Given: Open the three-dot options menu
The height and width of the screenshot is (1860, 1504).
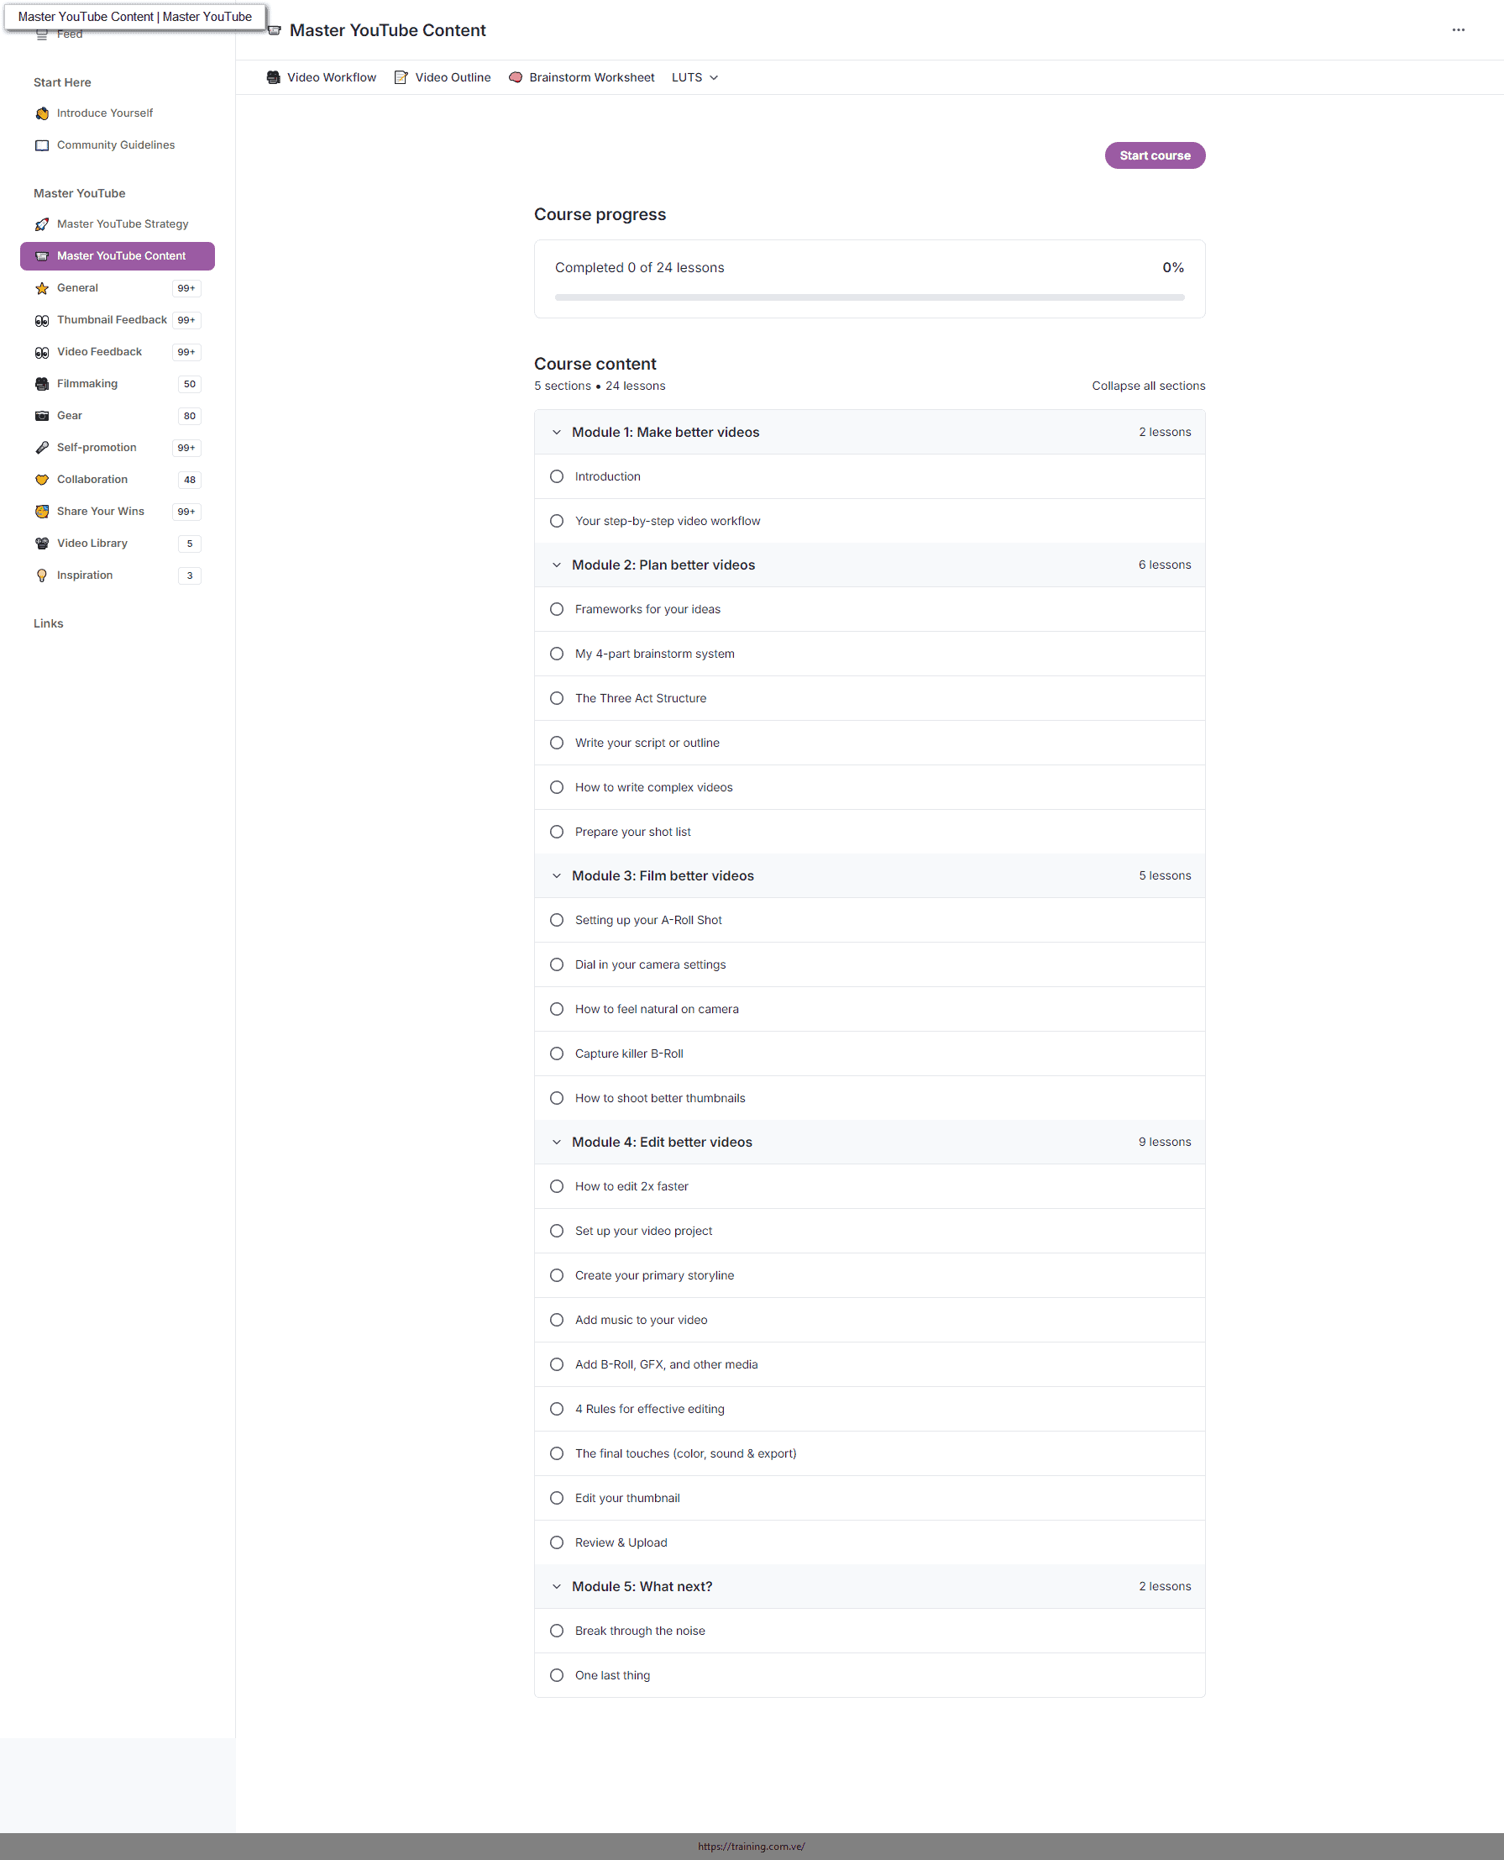Looking at the screenshot, I should coord(1458,30).
